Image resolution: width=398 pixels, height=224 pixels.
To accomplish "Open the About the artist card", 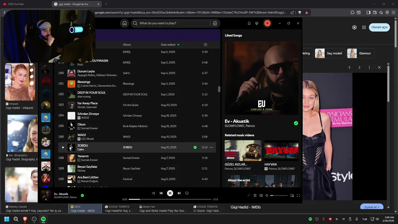I will pos(261,181).
